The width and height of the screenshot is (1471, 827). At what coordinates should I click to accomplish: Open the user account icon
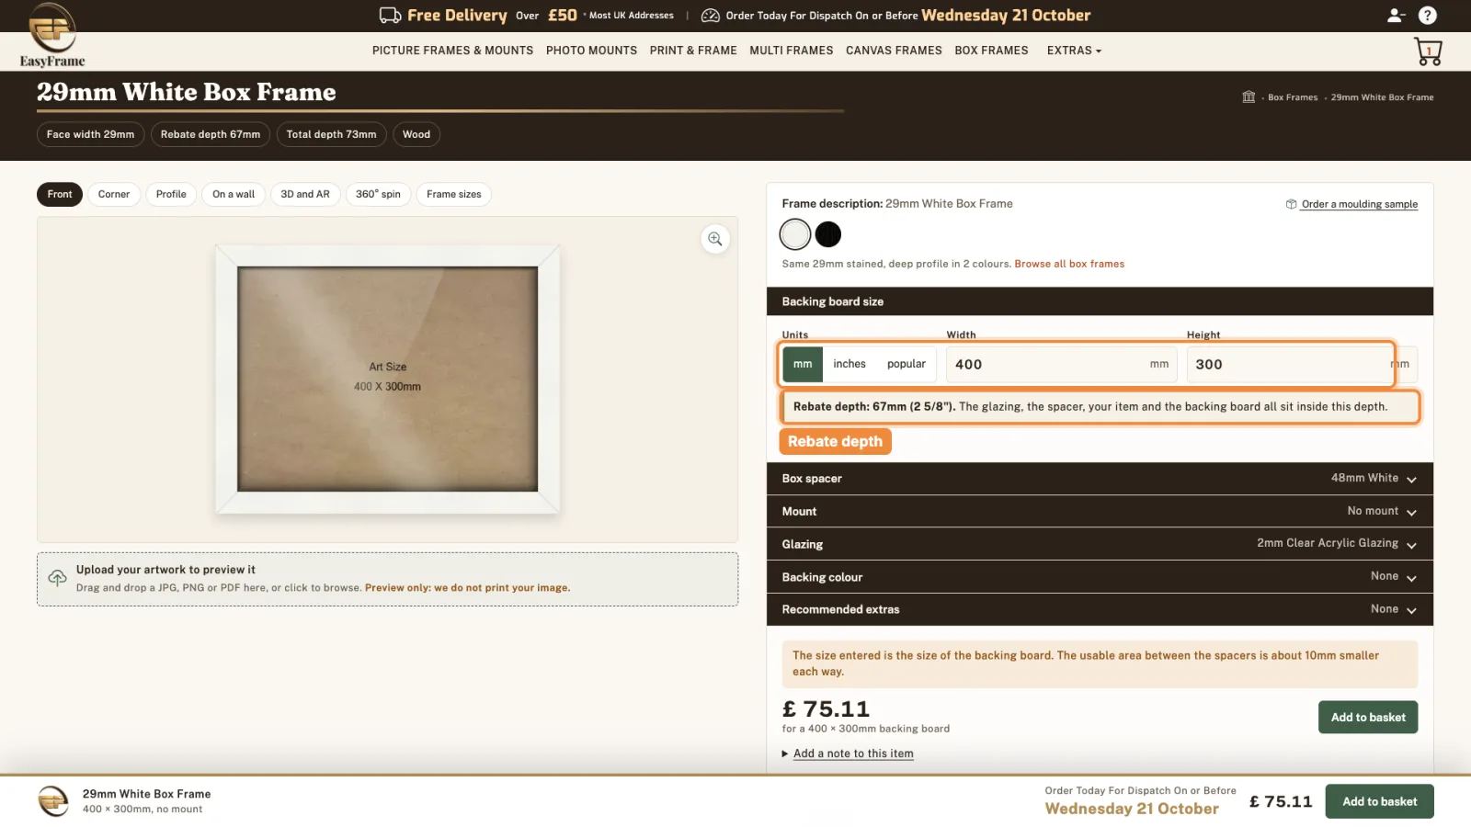coord(1396,15)
